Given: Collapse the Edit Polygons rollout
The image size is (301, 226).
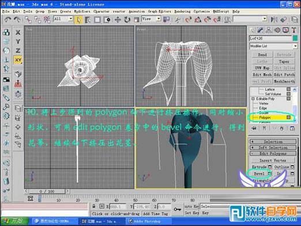Looking at the screenshot, I should point(273,153).
